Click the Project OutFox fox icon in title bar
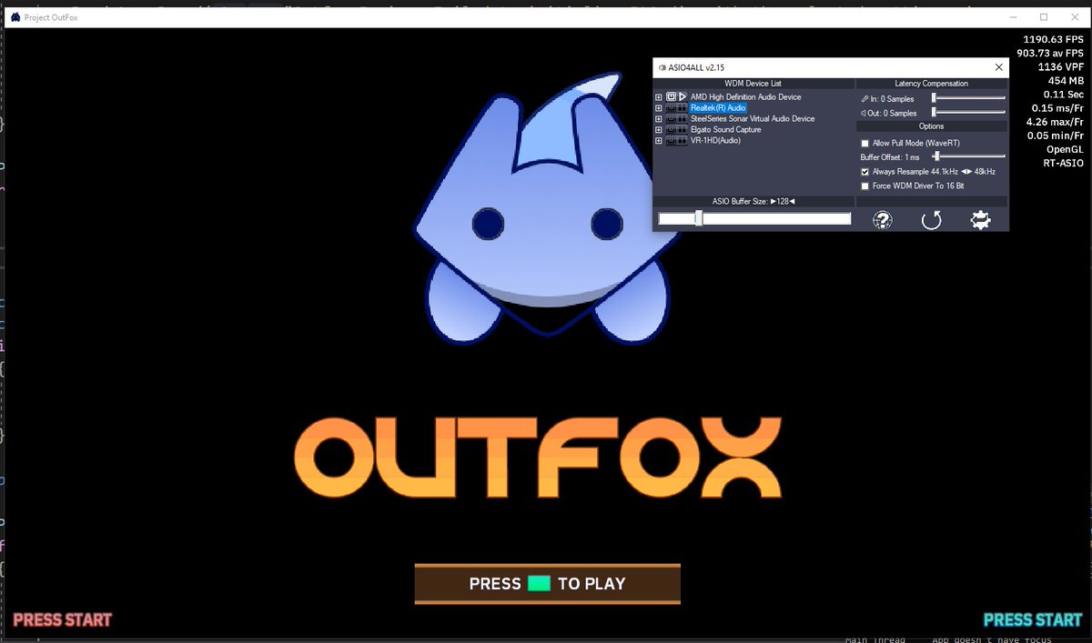The height and width of the screenshot is (643, 1092). click(x=14, y=16)
